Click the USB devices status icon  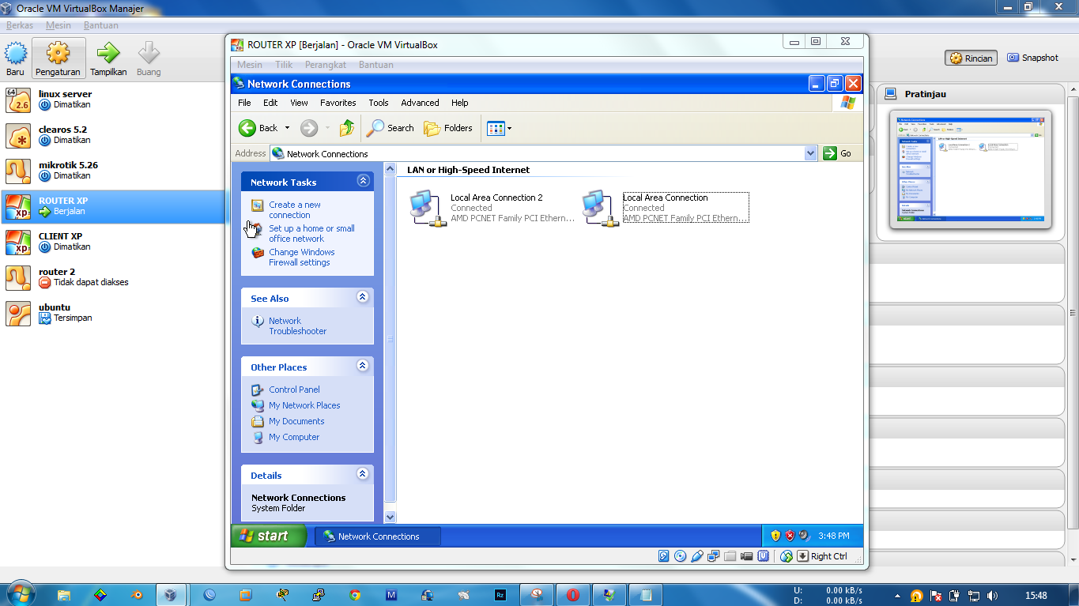coord(697,556)
